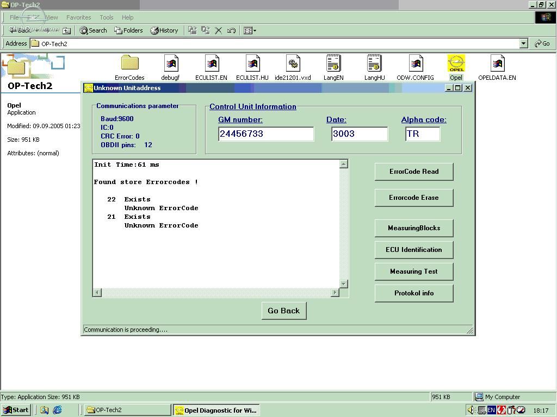Click the ErrorCode Read button

[x=414, y=172]
